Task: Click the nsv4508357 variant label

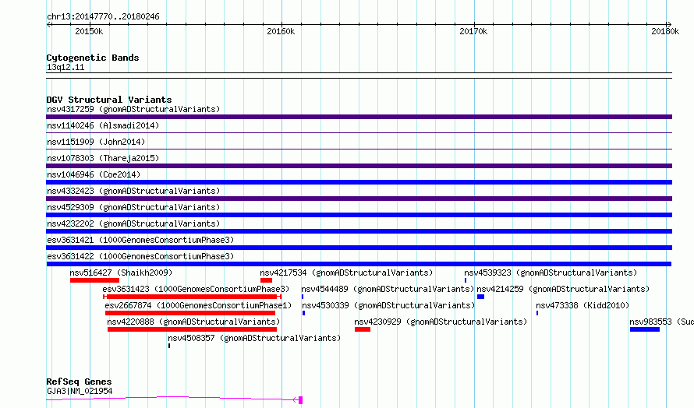Action: coord(254,338)
